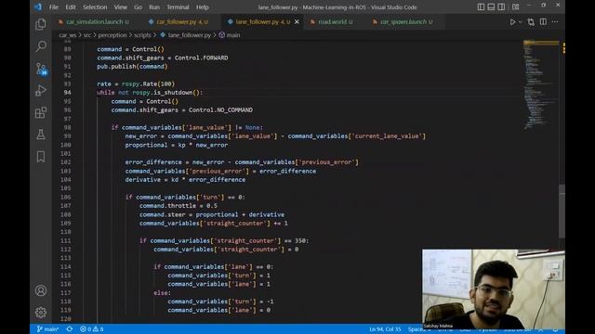Viewport: 595px width, 334px height.
Task: Expand the run options dropdown arrow
Action: tap(521, 22)
